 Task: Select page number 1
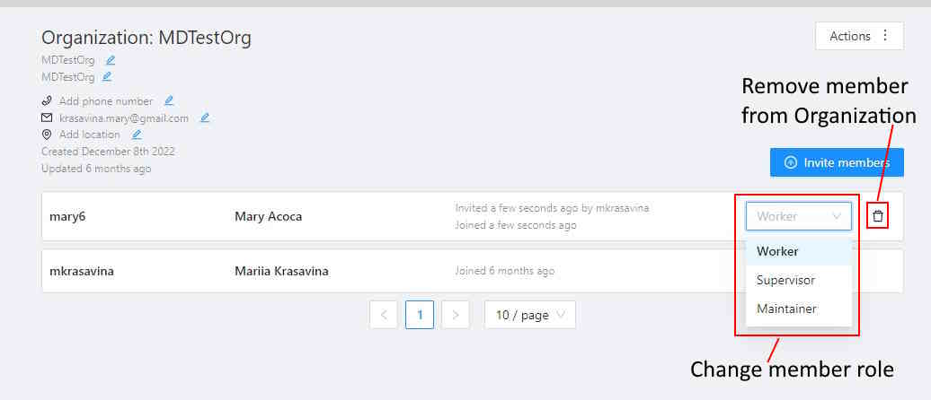pos(420,315)
